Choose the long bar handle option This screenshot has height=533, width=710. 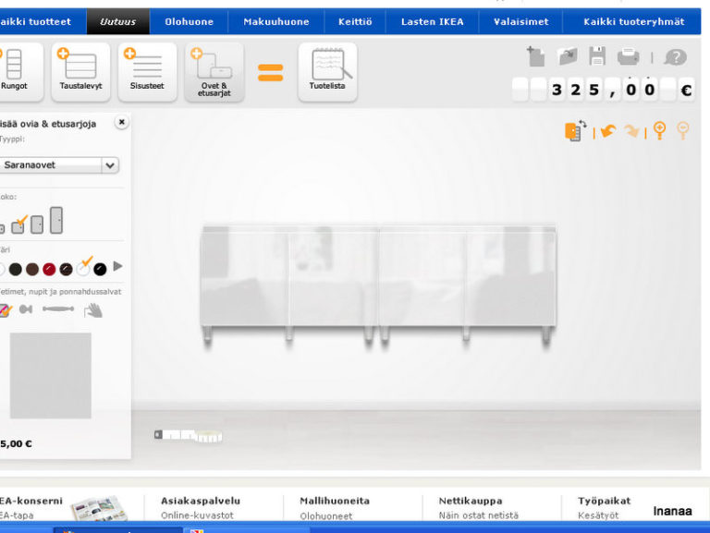(x=58, y=309)
